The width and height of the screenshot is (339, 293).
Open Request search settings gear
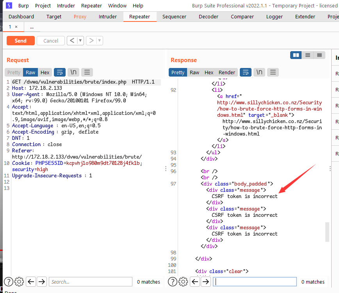point(19,282)
